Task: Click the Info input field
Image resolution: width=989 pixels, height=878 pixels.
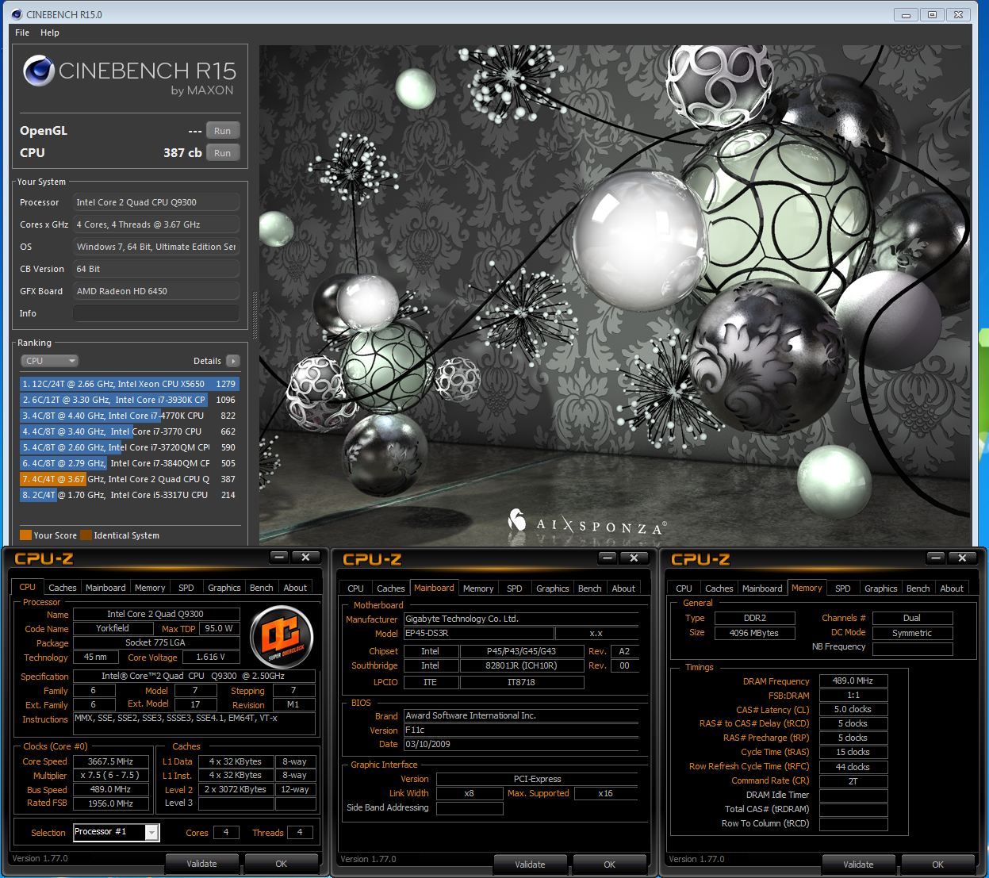Action: click(x=156, y=313)
